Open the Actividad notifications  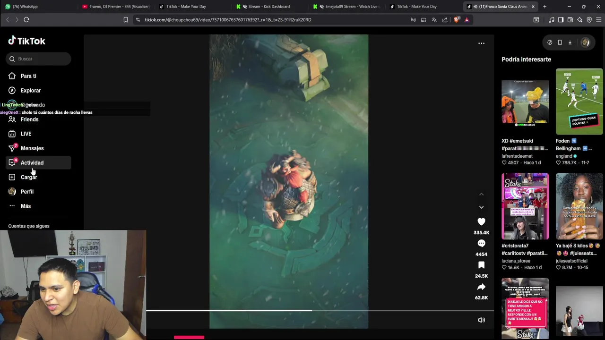39,163
